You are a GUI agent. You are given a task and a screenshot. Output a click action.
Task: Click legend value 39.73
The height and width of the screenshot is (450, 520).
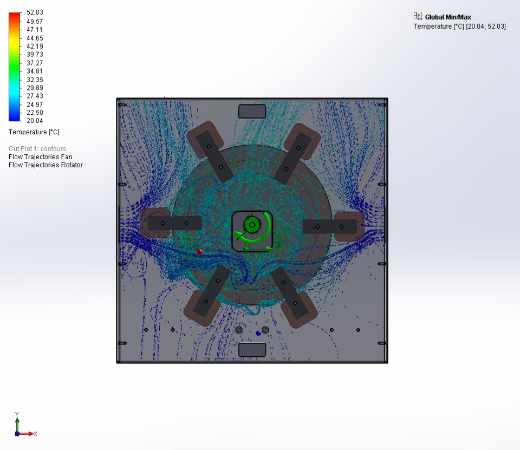(35, 54)
